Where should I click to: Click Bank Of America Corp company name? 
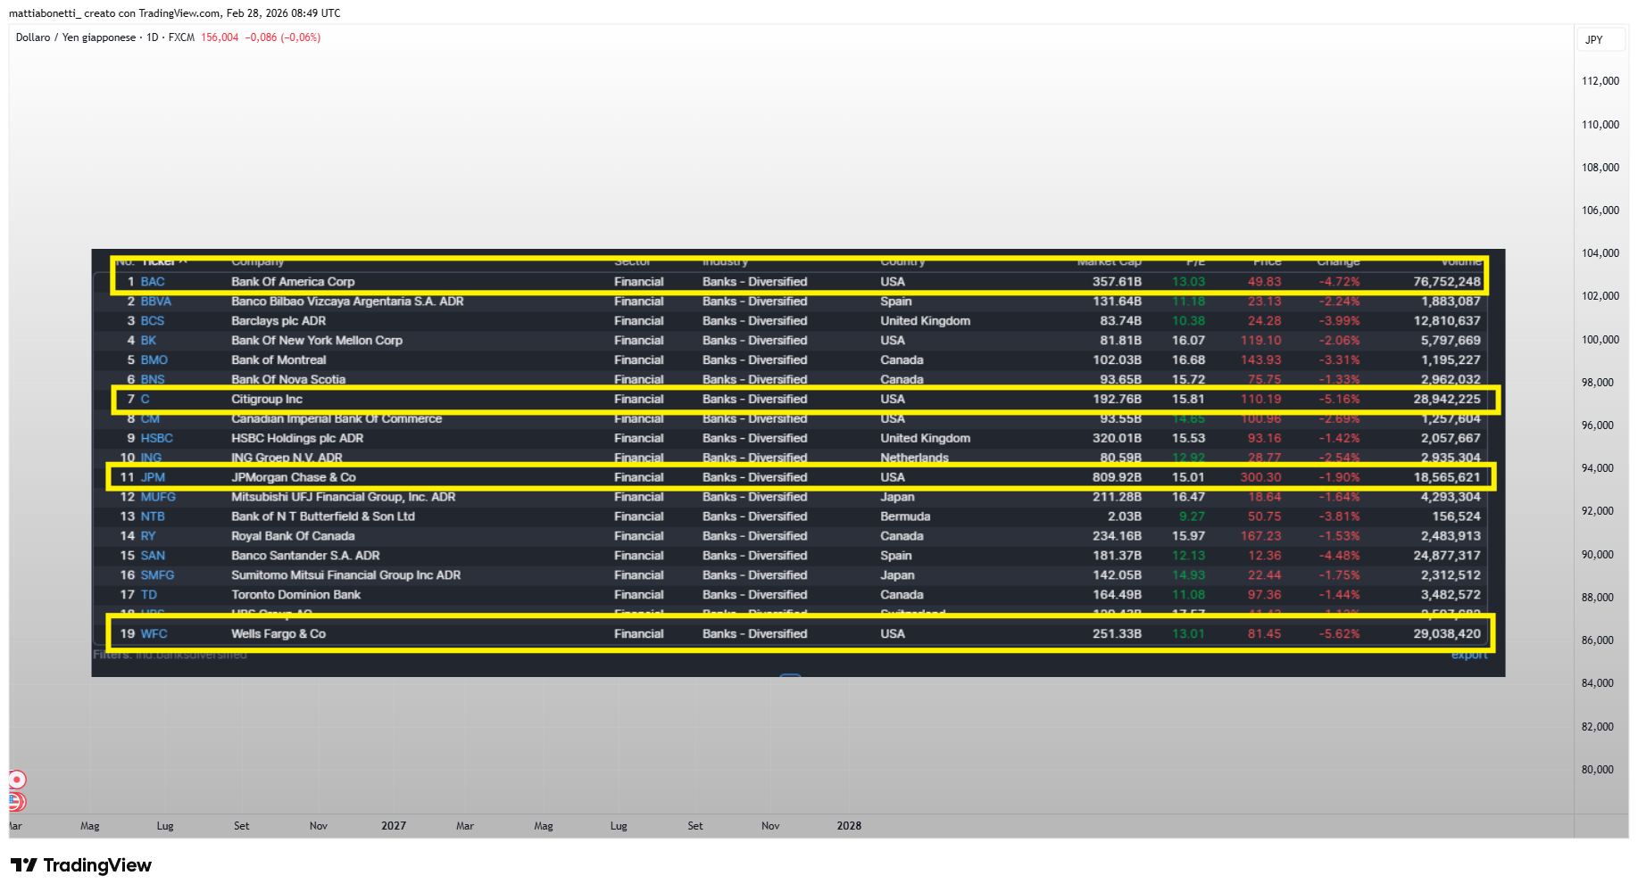[293, 282]
